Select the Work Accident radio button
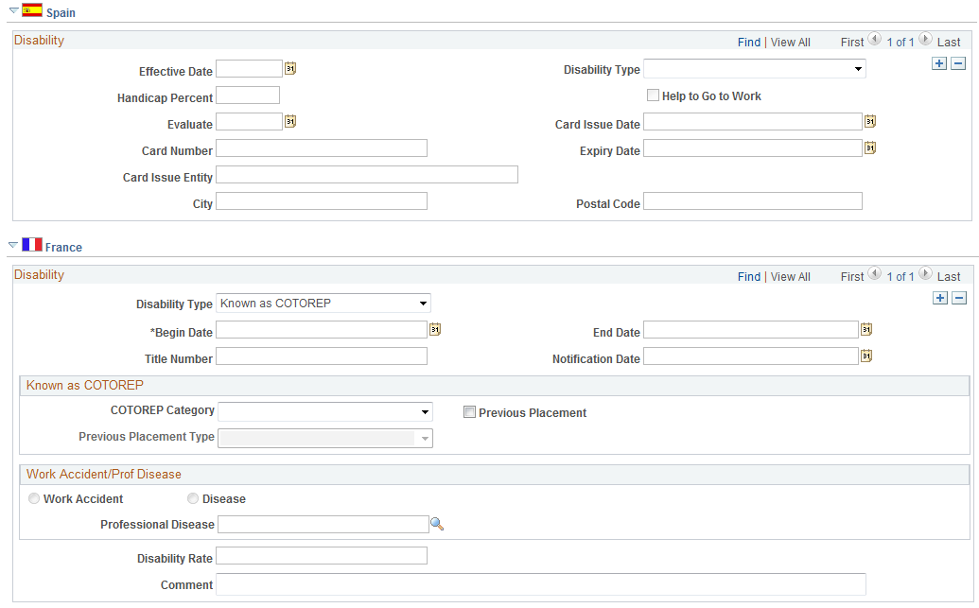Screen dimensions: 979x608 [x=34, y=498]
